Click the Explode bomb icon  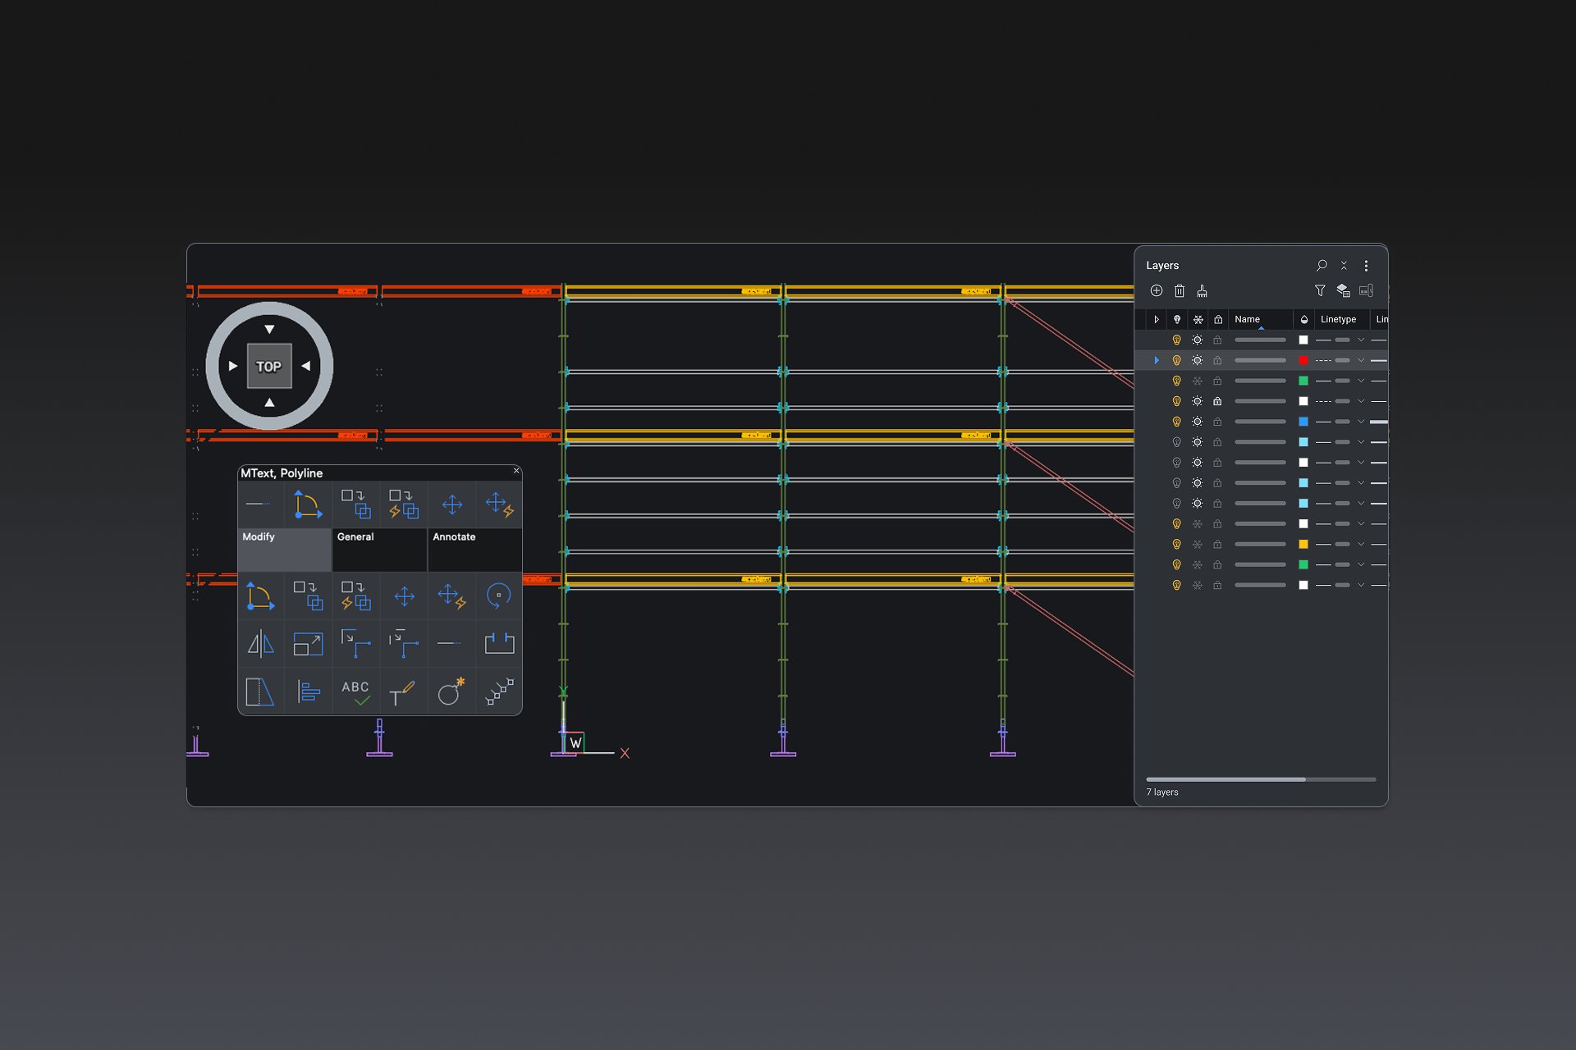coord(451,692)
